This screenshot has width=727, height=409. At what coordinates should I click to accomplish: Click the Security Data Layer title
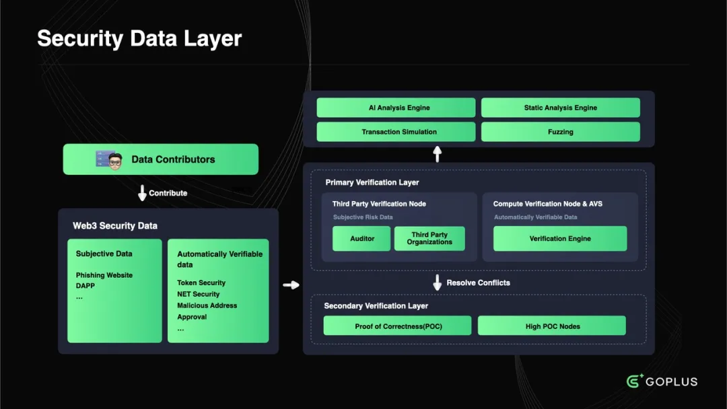click(x=139, y=38)
